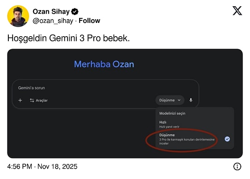Click the info icon beside the tweet date

[237, 167]
